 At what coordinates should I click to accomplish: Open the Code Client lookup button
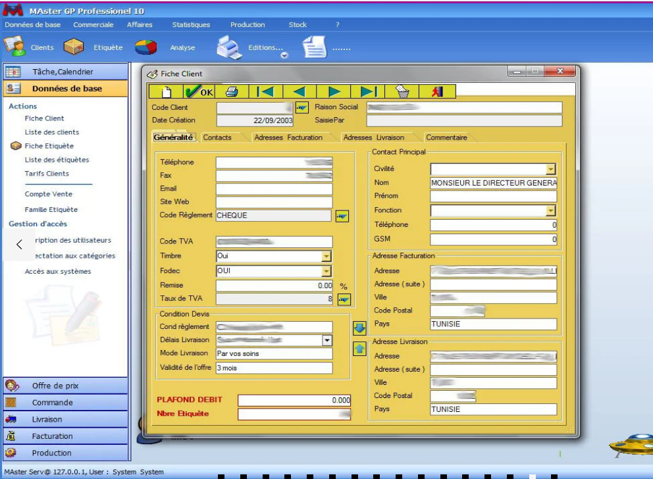(301, 107)
